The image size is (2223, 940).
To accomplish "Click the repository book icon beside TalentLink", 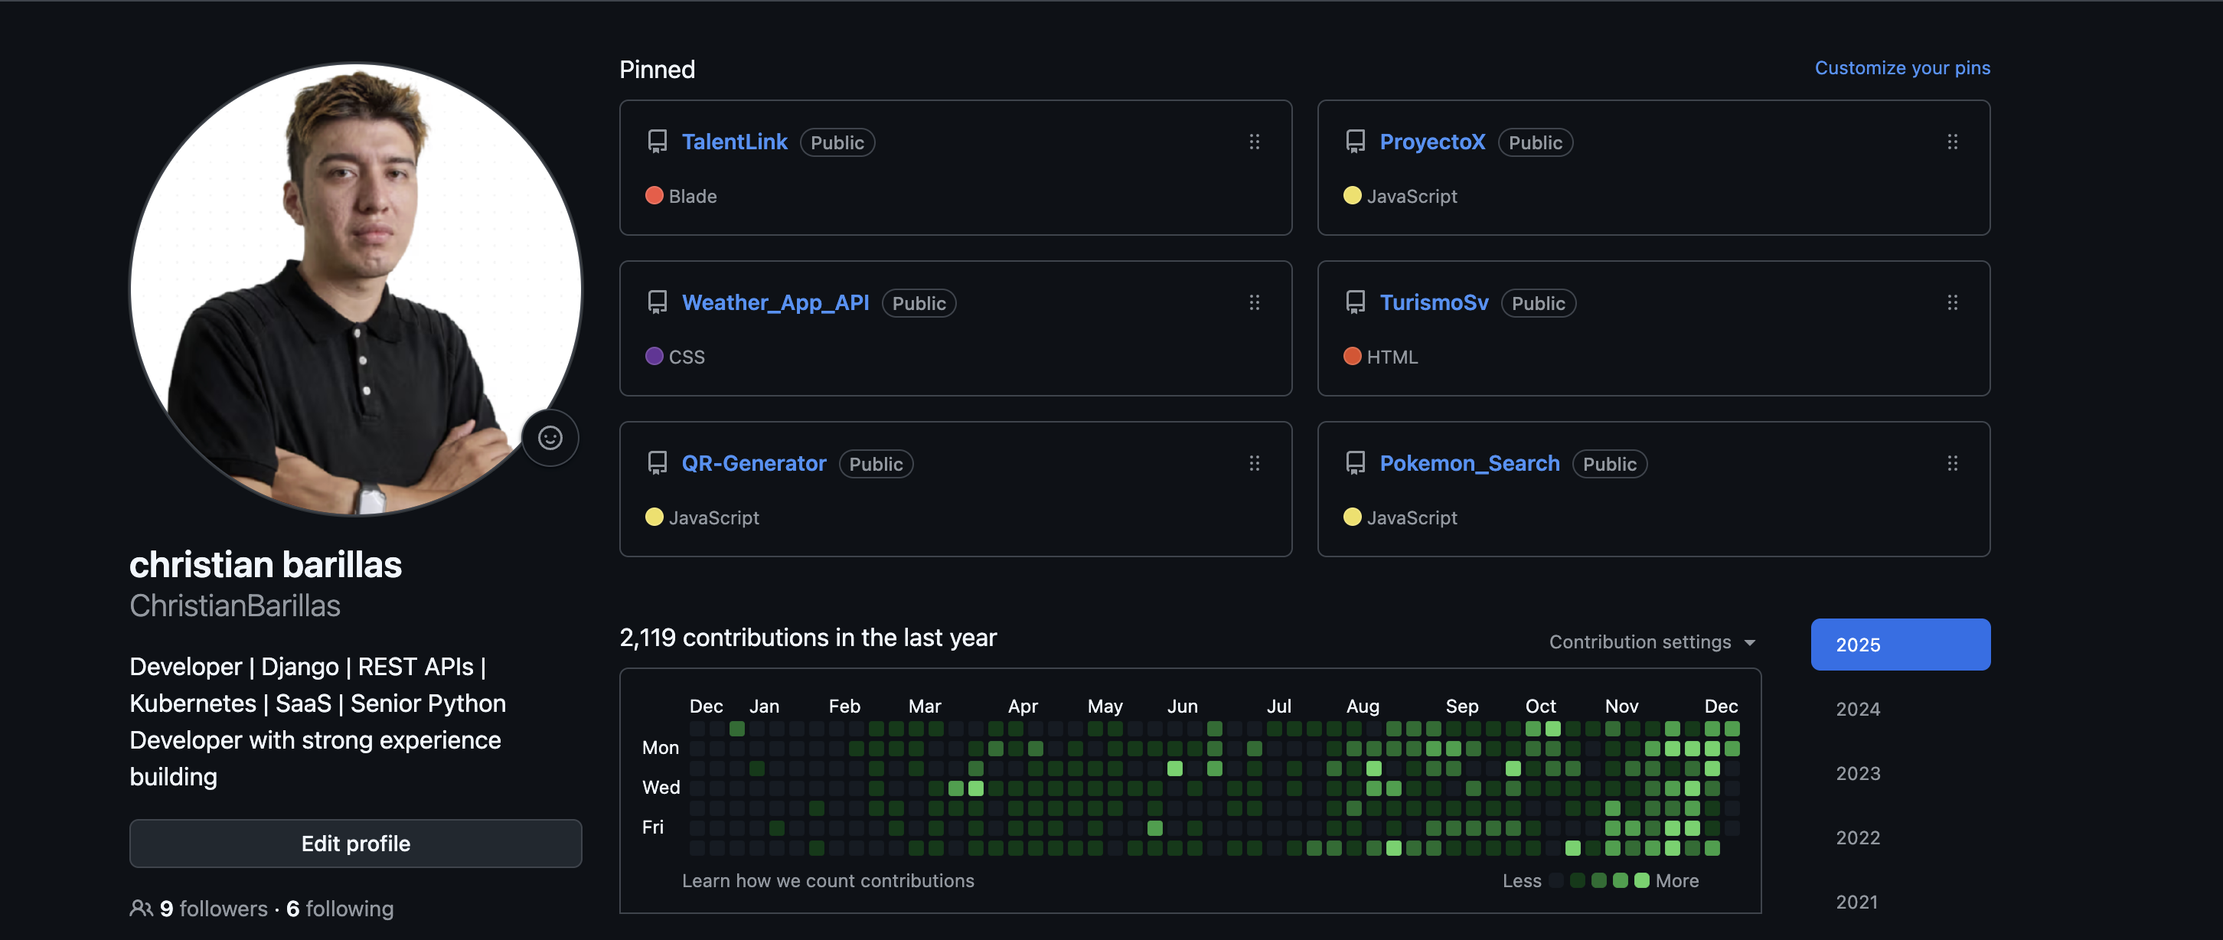I will [x=657, y=141].
